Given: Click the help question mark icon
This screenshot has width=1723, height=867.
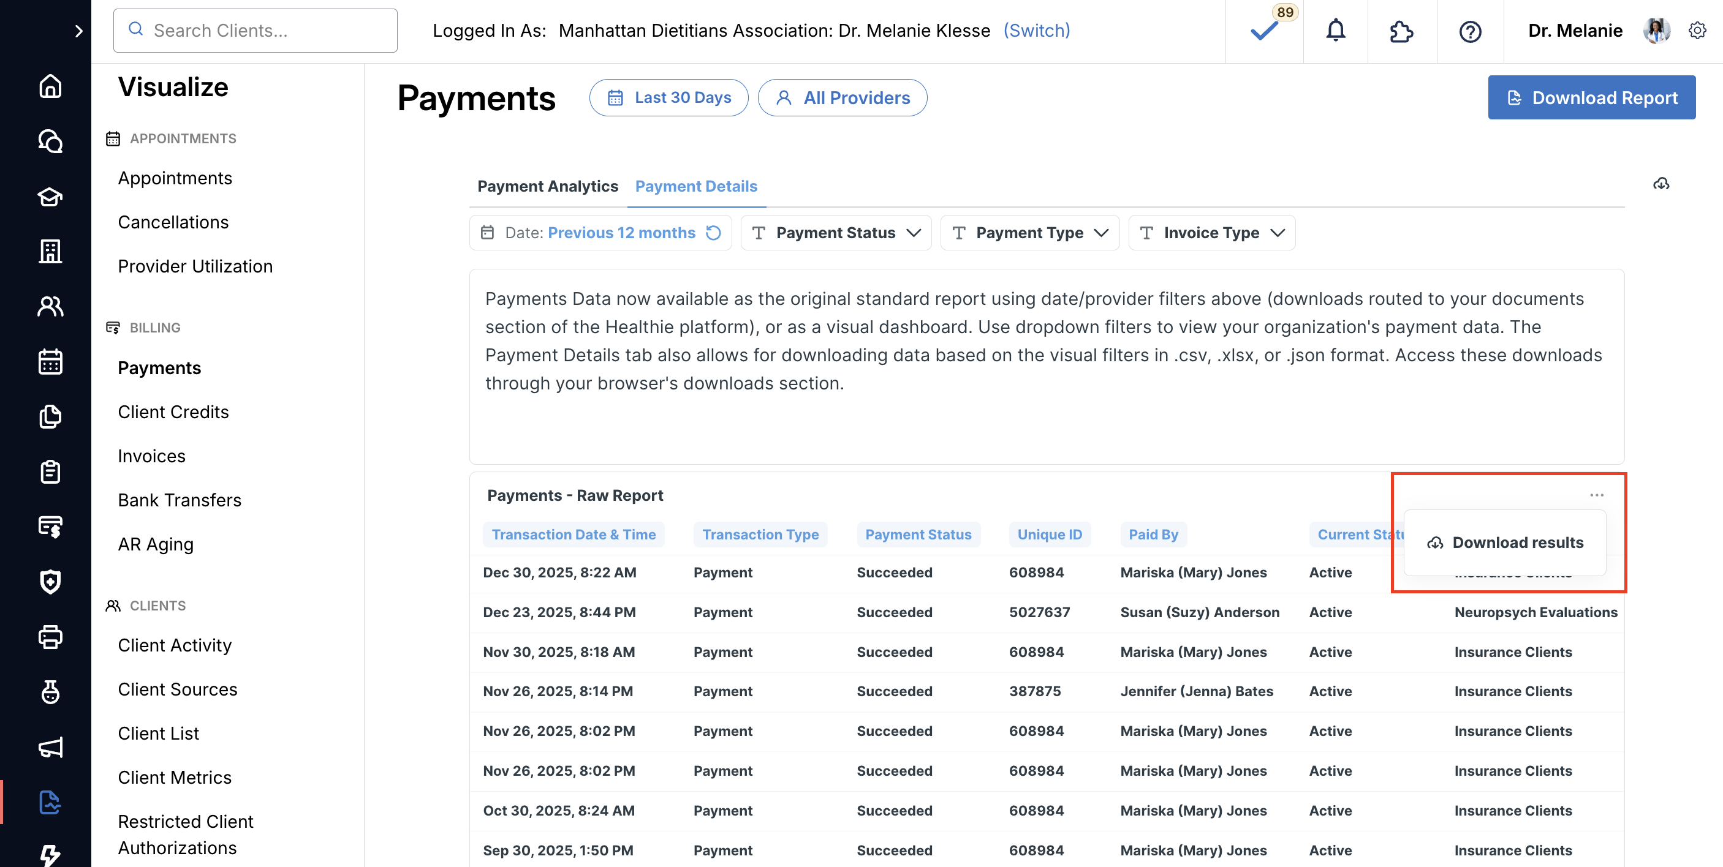Looking at the screenshot, I should coord(1469,31).
